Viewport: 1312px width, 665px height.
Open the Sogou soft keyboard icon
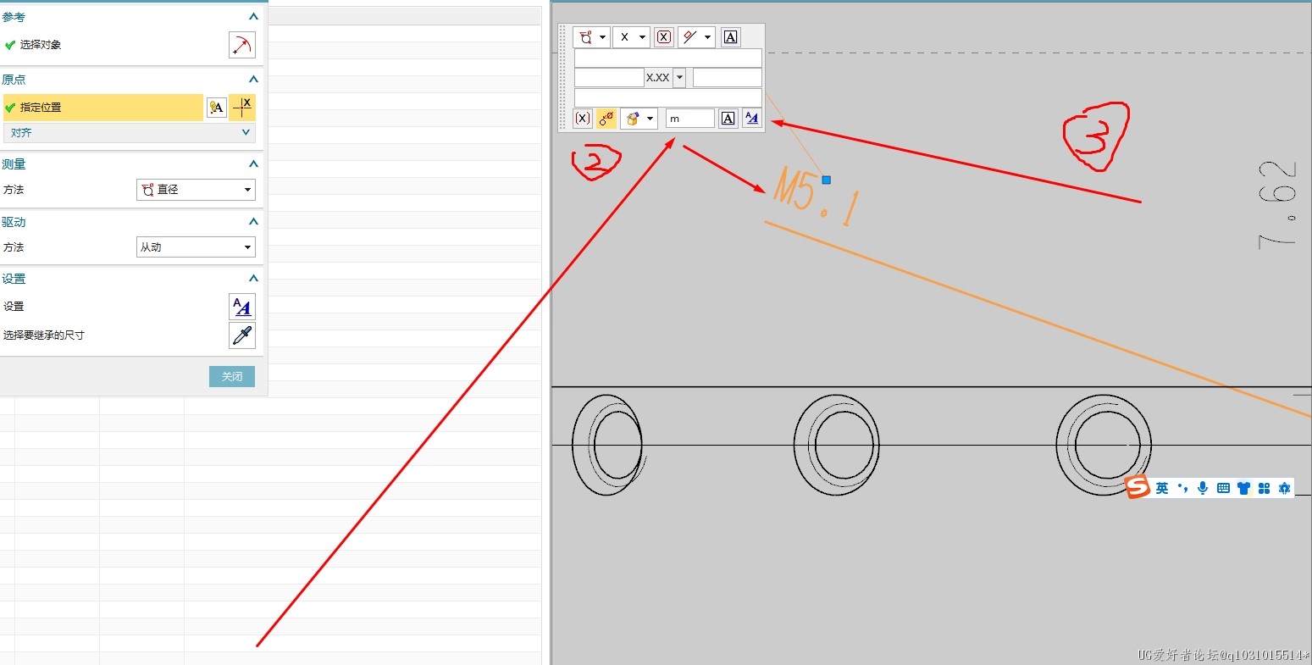[1223, 488]
